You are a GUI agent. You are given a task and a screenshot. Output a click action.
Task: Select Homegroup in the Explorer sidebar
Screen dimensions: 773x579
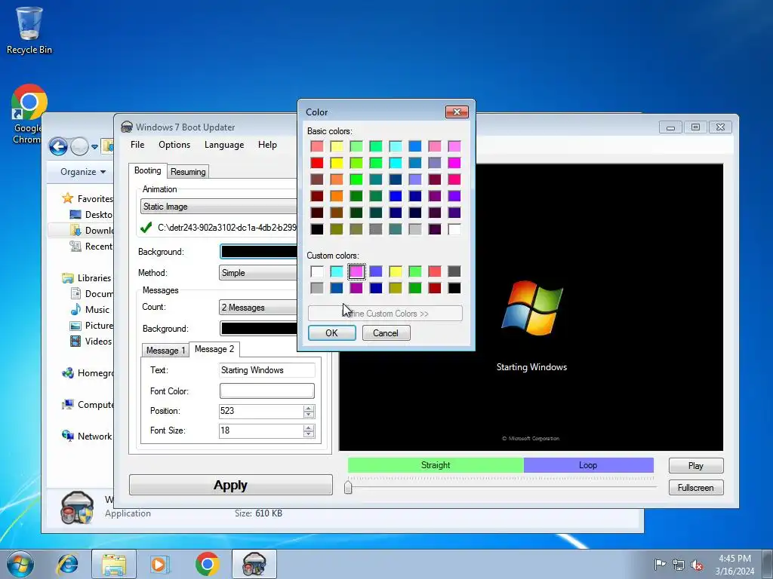click(x=95, y=373)
